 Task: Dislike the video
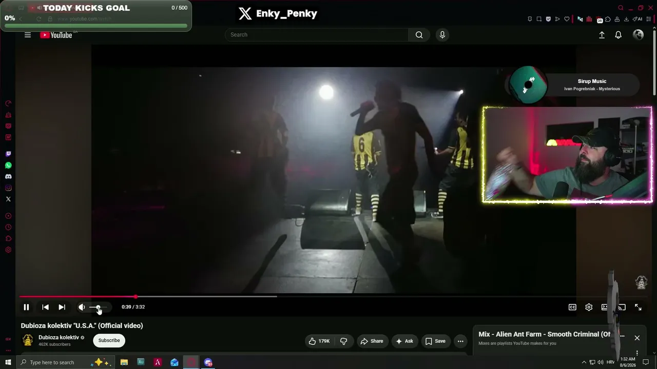[x=344, y=341]
